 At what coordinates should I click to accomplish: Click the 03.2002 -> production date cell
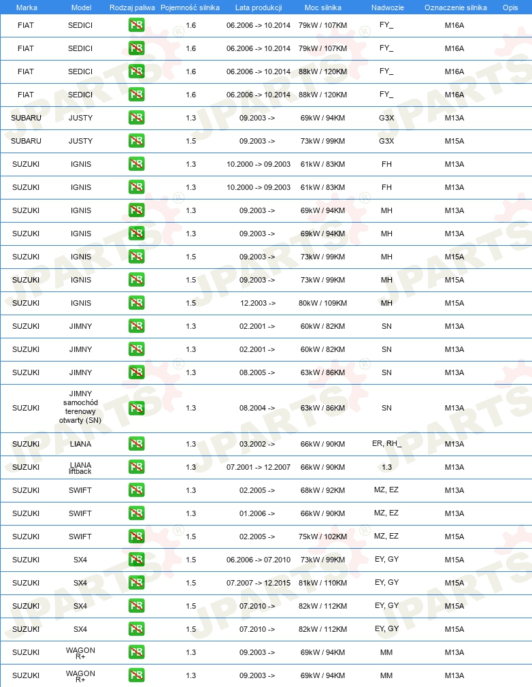tap(257, 445)
